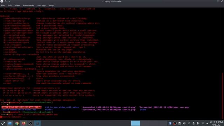224x126 pixels.
Task: Click the 'Video' directory name
Action: coord(143,110)
